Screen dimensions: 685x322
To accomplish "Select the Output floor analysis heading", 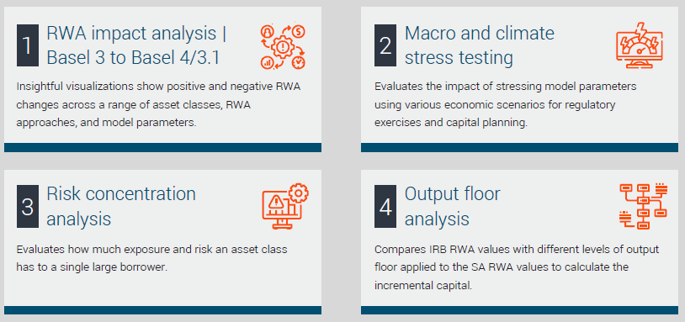I will click(452, 206).
